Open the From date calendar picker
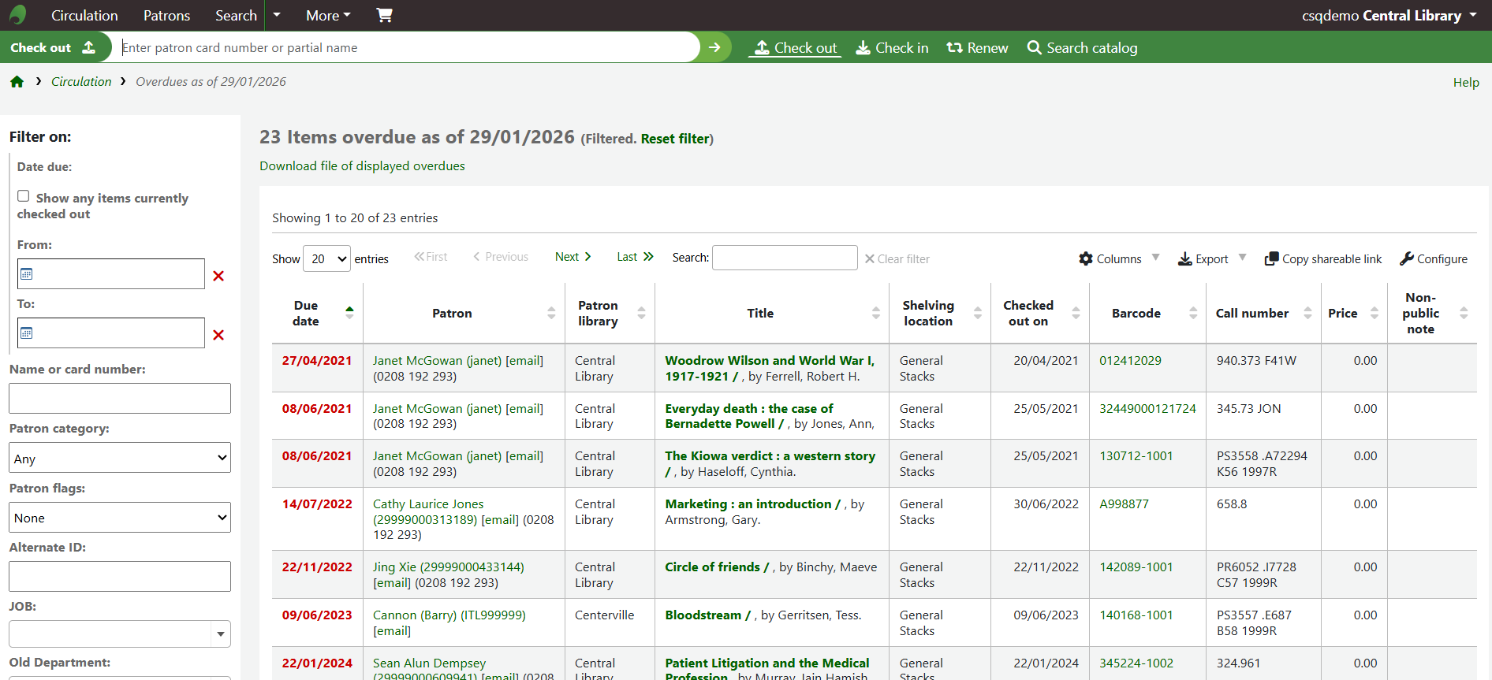 click(27, 274)
